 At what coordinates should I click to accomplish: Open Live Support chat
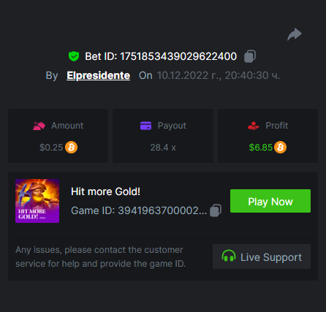point(262,256)
